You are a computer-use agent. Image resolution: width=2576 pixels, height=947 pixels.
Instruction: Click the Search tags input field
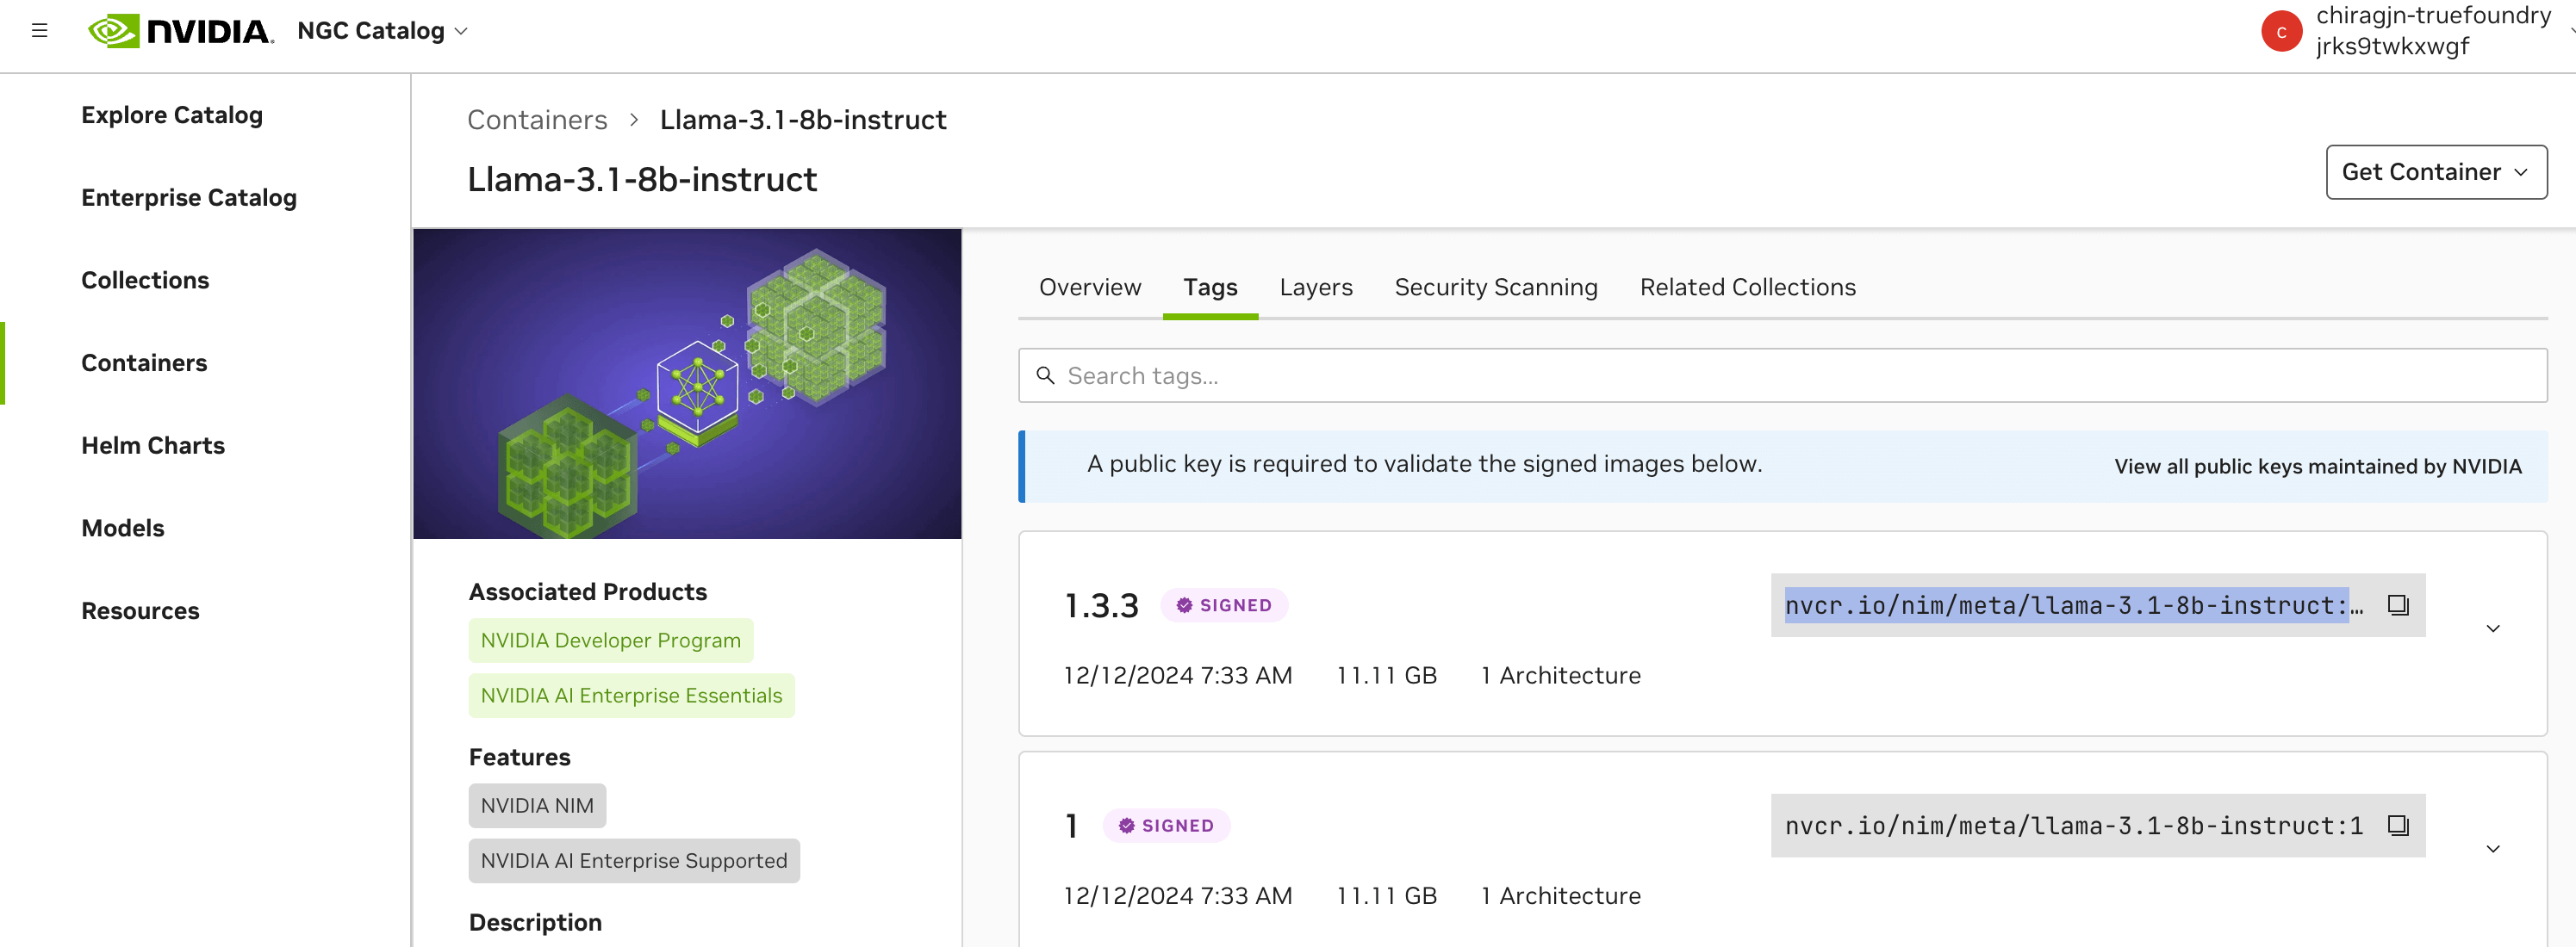click(x=1780, y=375)
